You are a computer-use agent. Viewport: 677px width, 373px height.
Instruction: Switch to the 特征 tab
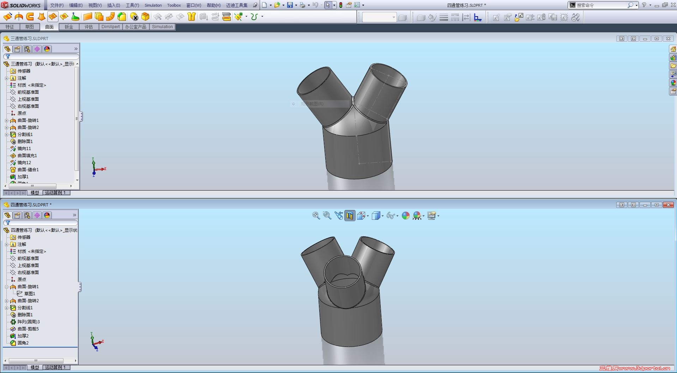[10, 27]
